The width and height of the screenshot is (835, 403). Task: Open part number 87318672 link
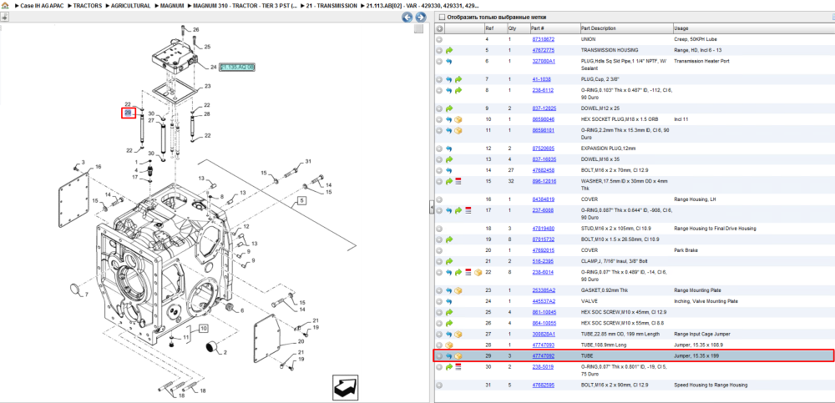(544, 39)
